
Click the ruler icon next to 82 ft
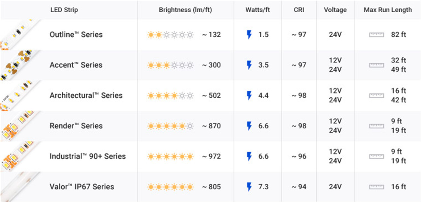376,35
